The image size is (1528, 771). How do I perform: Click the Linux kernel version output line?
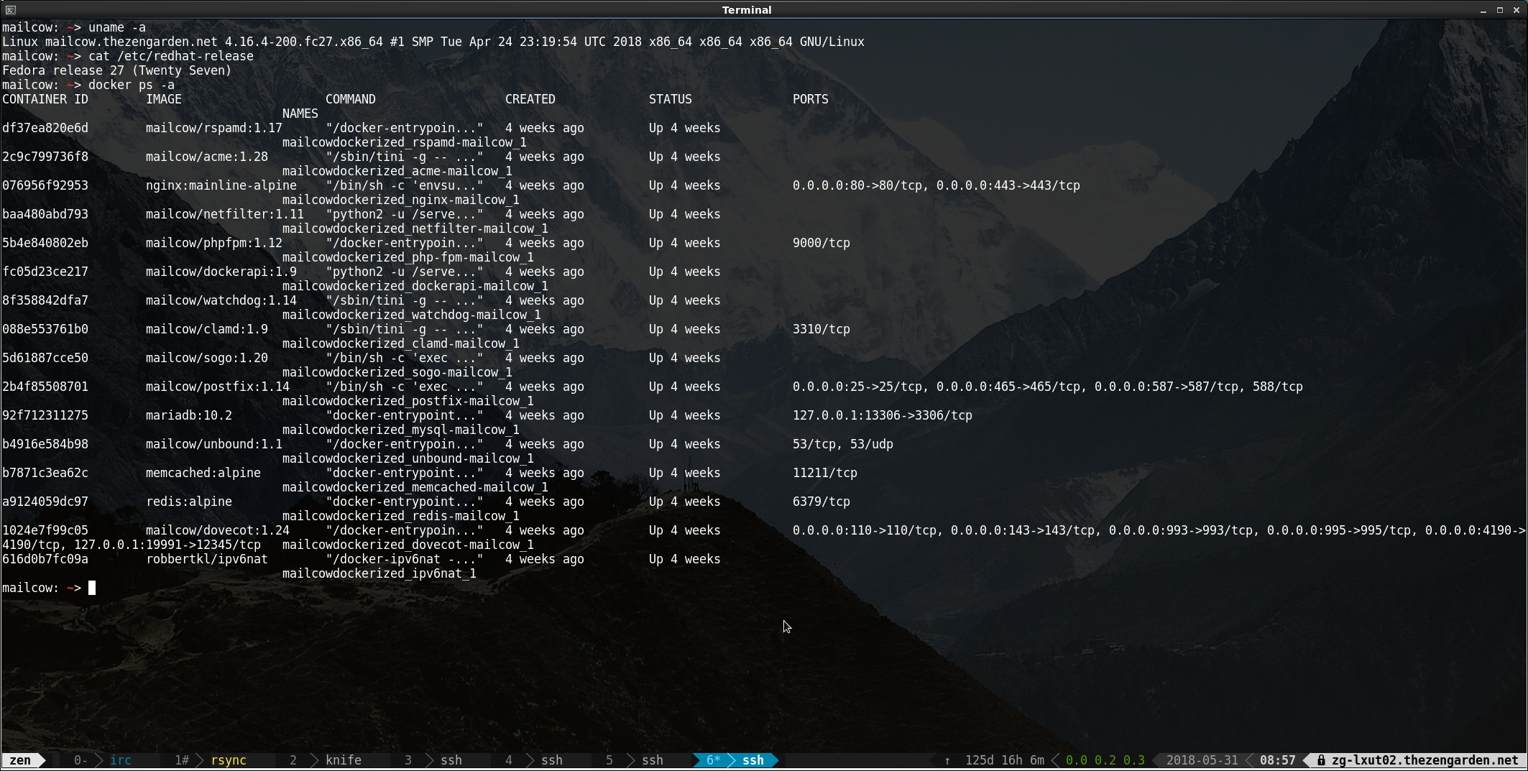click(433, 42)
